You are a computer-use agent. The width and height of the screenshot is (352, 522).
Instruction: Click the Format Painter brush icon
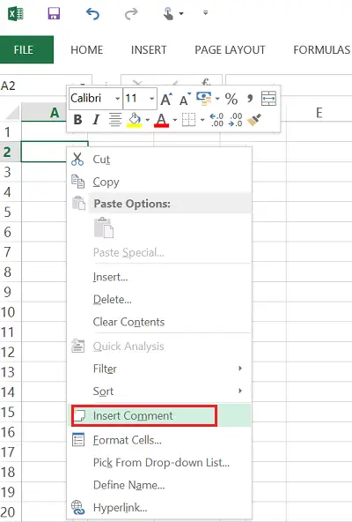[x=254, y=120]
